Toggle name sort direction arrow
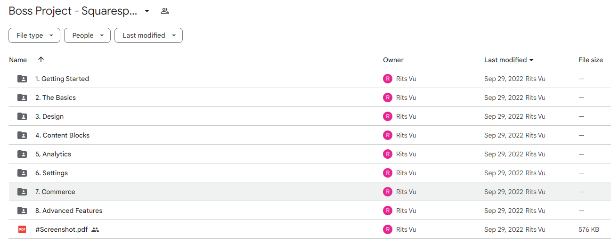 tap(41, 60)
